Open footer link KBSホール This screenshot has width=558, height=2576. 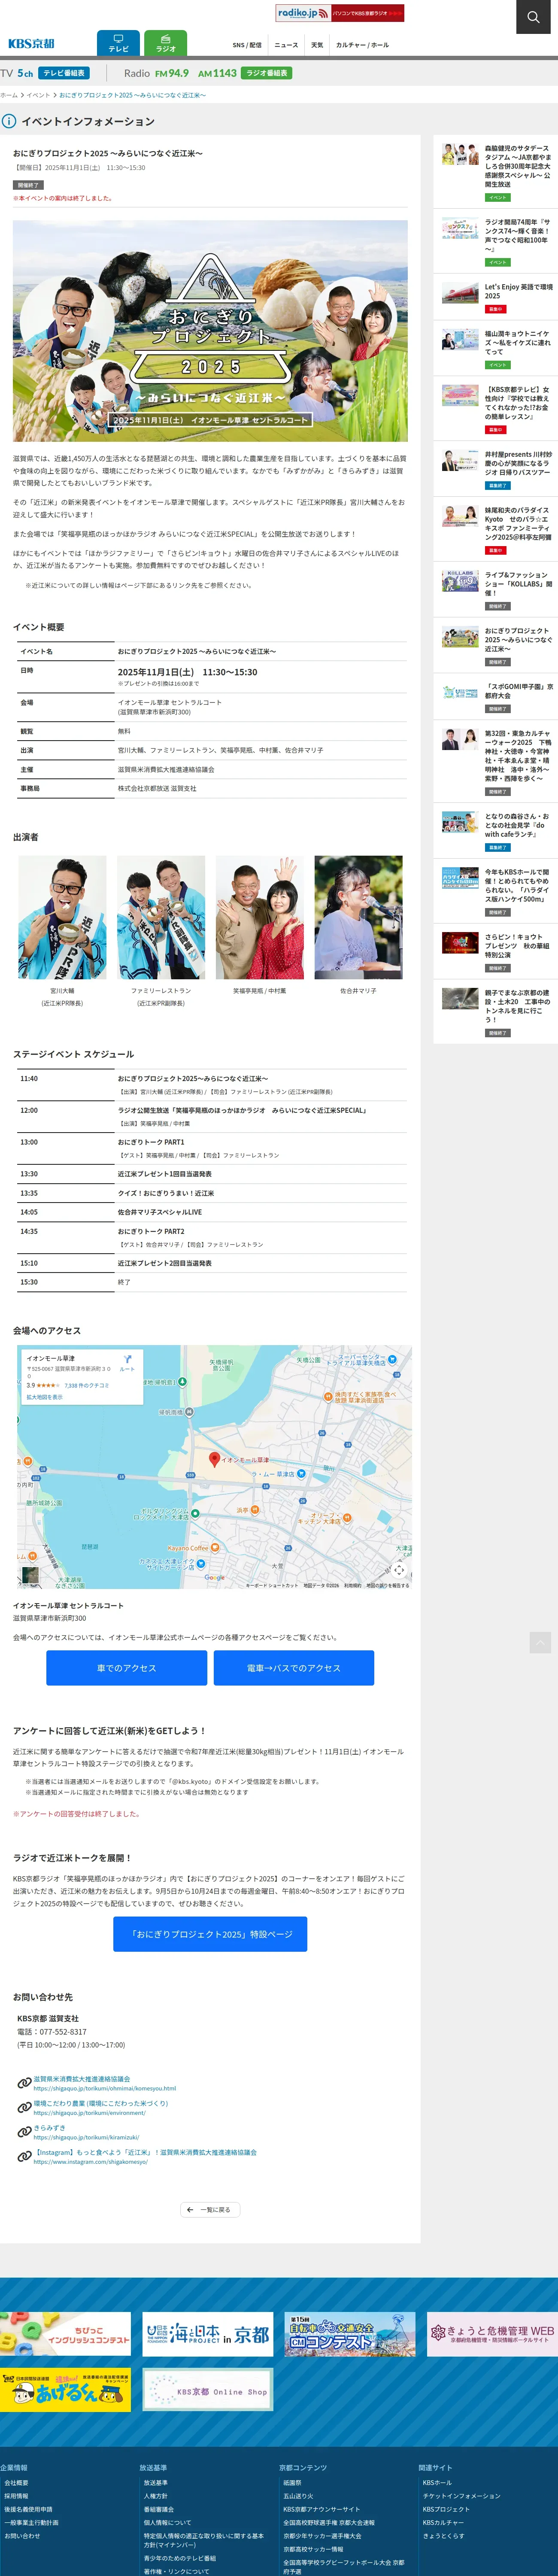[437, 2483]
